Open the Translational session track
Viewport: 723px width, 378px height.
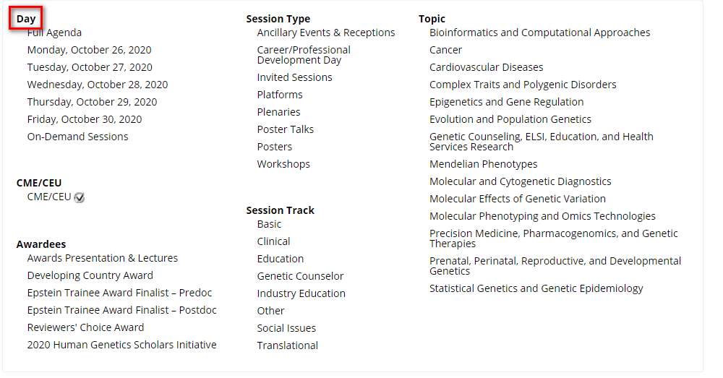[287, 345]
